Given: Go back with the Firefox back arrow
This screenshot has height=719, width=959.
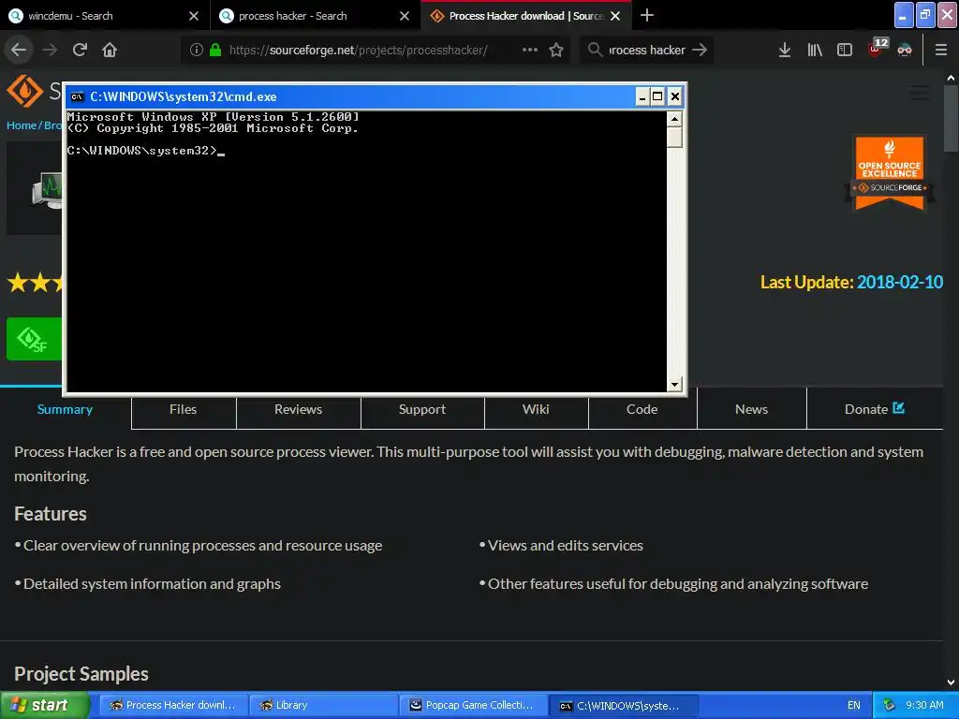Looking at the screenshot, I should [x=19, y=50].
